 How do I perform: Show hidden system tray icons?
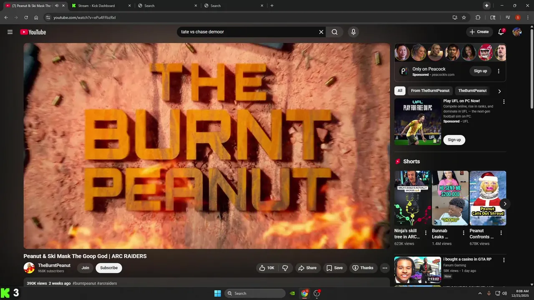click(x=480, y=293)
